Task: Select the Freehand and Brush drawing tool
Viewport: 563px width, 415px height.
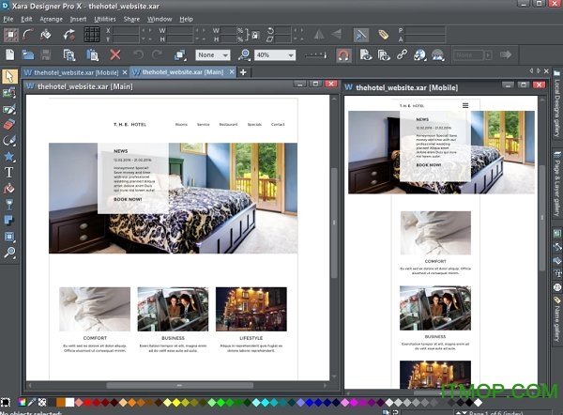Action: 9,109
